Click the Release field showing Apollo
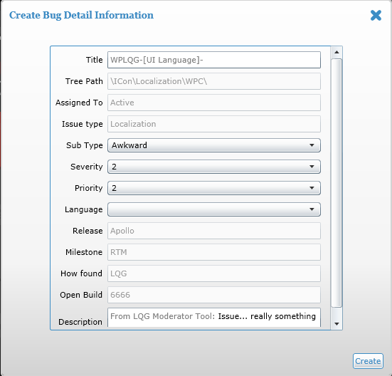 click(214, 231)
